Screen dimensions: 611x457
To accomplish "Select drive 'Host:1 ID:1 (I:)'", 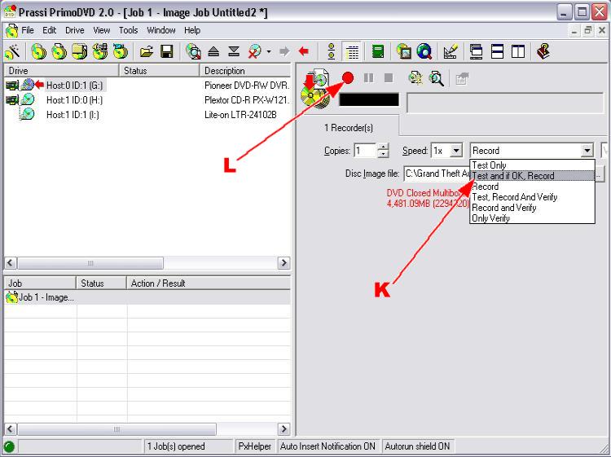I will 73,115.
